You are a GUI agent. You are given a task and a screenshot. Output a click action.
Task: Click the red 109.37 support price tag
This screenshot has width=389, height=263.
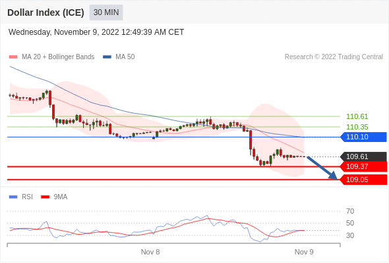click(363, 166)
